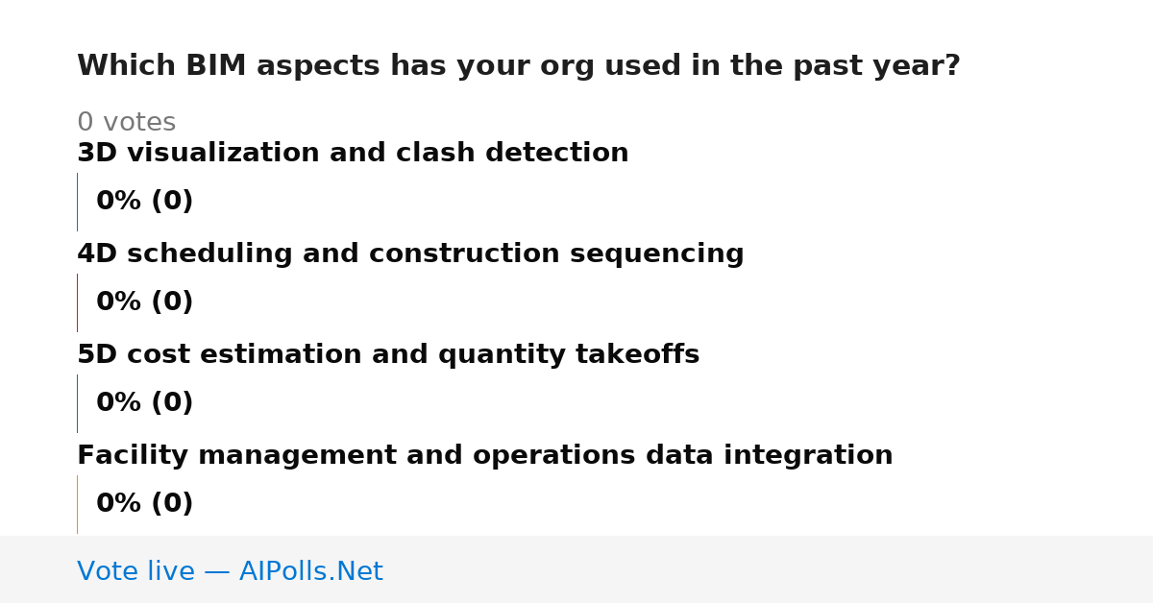1153x603 pixels.
Task: Choose Facility management and operations data integration
Action: pyautogui.click(x=485, y=456)
